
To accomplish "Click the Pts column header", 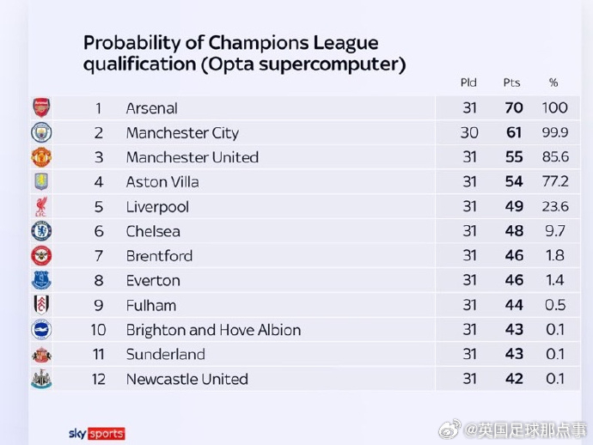I will coord(512,83).
